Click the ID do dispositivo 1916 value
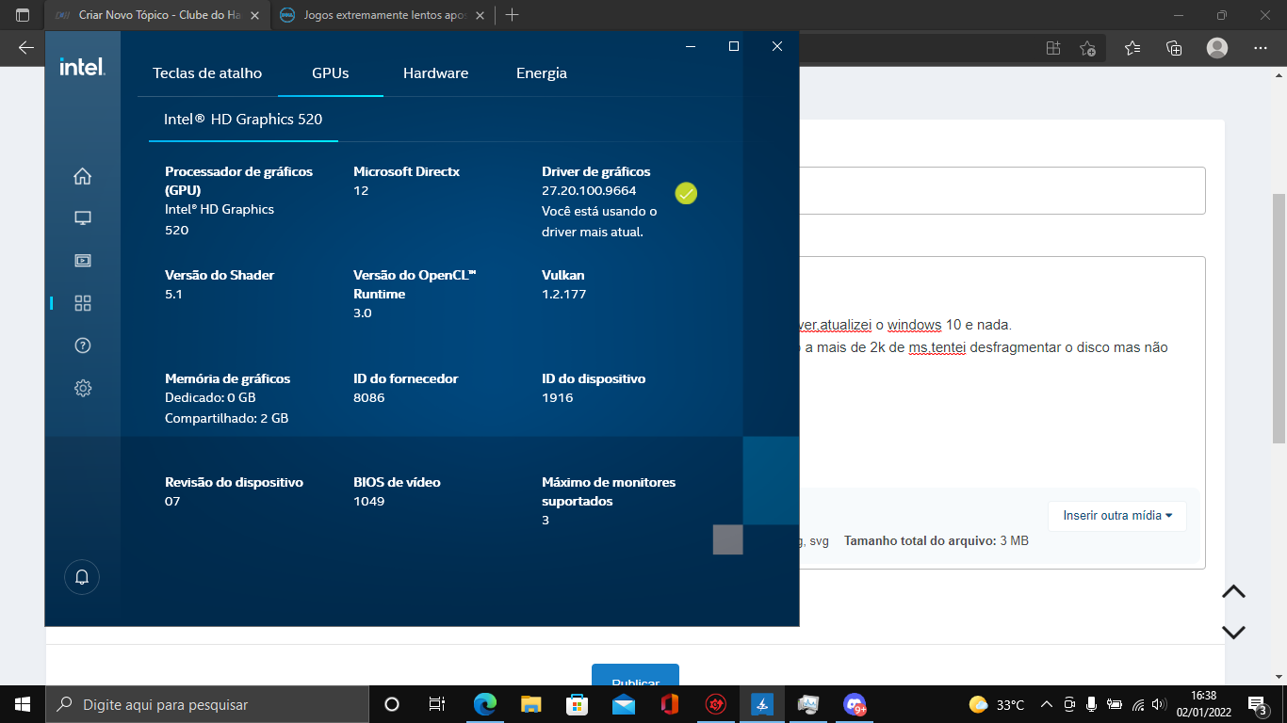The image size is (1287, 723). click(557, 397)
